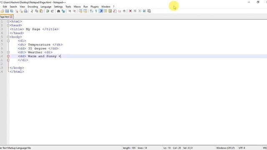Toggle Word Wrap toolbar button
Image resolution: width=267 pixels, height=150 pixels.
(x=91, y=11)
